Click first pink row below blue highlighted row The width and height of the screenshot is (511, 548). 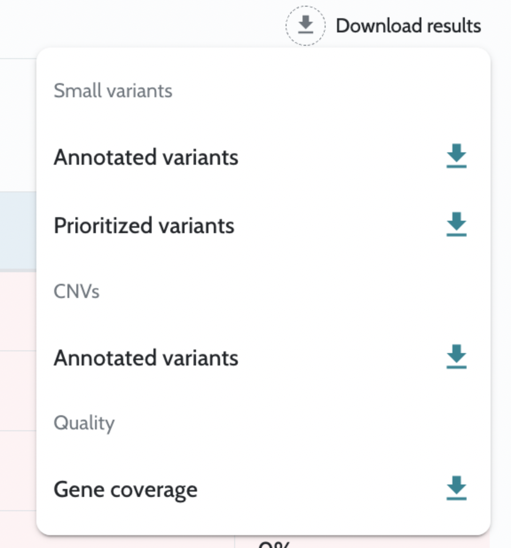click(x=18, y=311)
